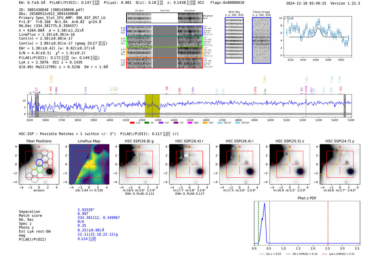This screenshot has width=379, height=258.
Task: Select the HSC SSP(24.7) y cutout
Action: pos(340,164)
